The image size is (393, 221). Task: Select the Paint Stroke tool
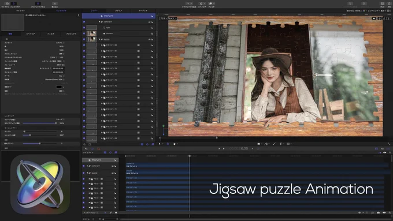[x=274, y=144]
